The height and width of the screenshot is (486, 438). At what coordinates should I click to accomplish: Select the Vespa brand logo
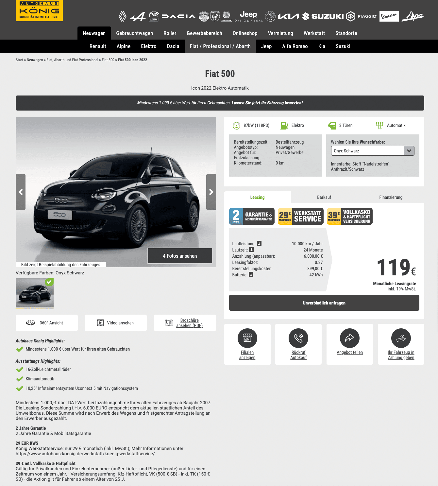[x=389, y=16]
